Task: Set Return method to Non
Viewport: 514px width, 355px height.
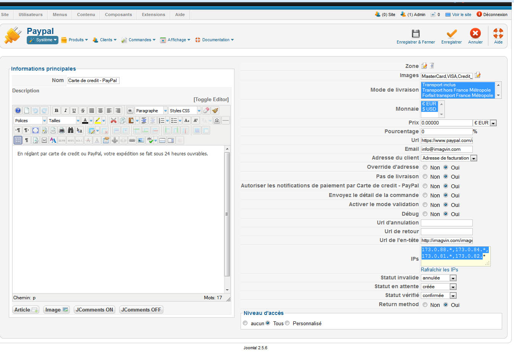Action: point(425,305)
